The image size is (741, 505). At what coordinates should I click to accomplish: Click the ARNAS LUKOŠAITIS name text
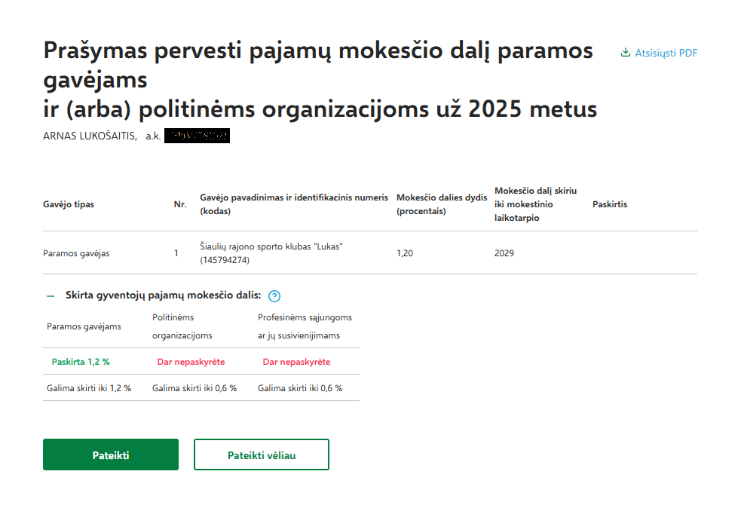click(x=90, y=136)
